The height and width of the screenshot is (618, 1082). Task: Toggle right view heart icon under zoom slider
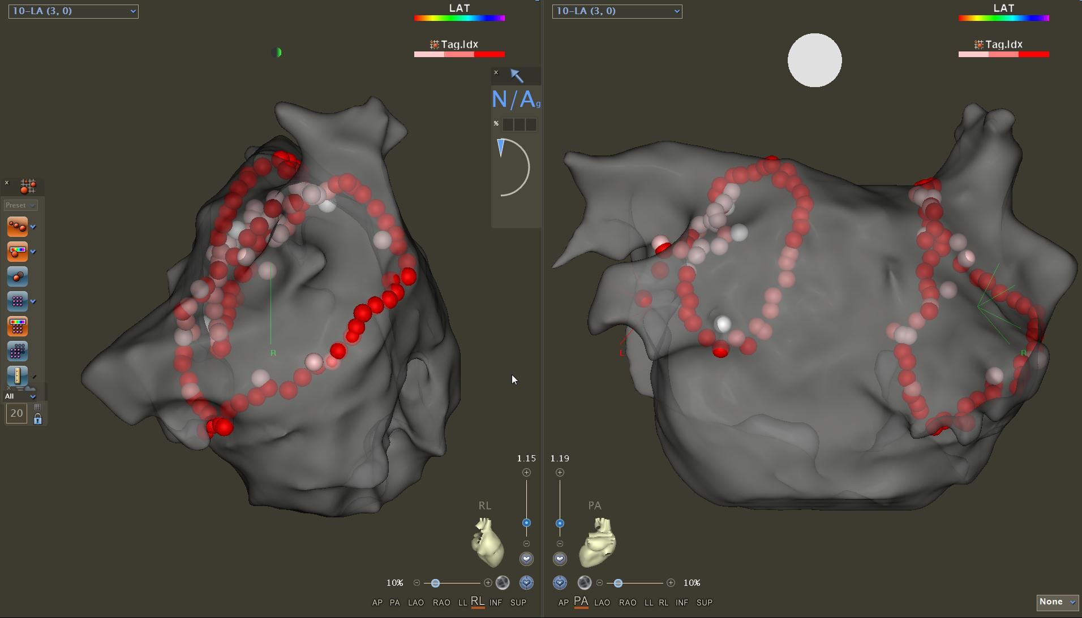coord(560,559)
